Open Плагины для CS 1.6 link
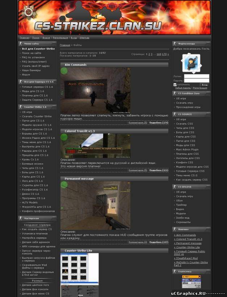This screenshot has height=297, width=227. [x=35, y=95]
